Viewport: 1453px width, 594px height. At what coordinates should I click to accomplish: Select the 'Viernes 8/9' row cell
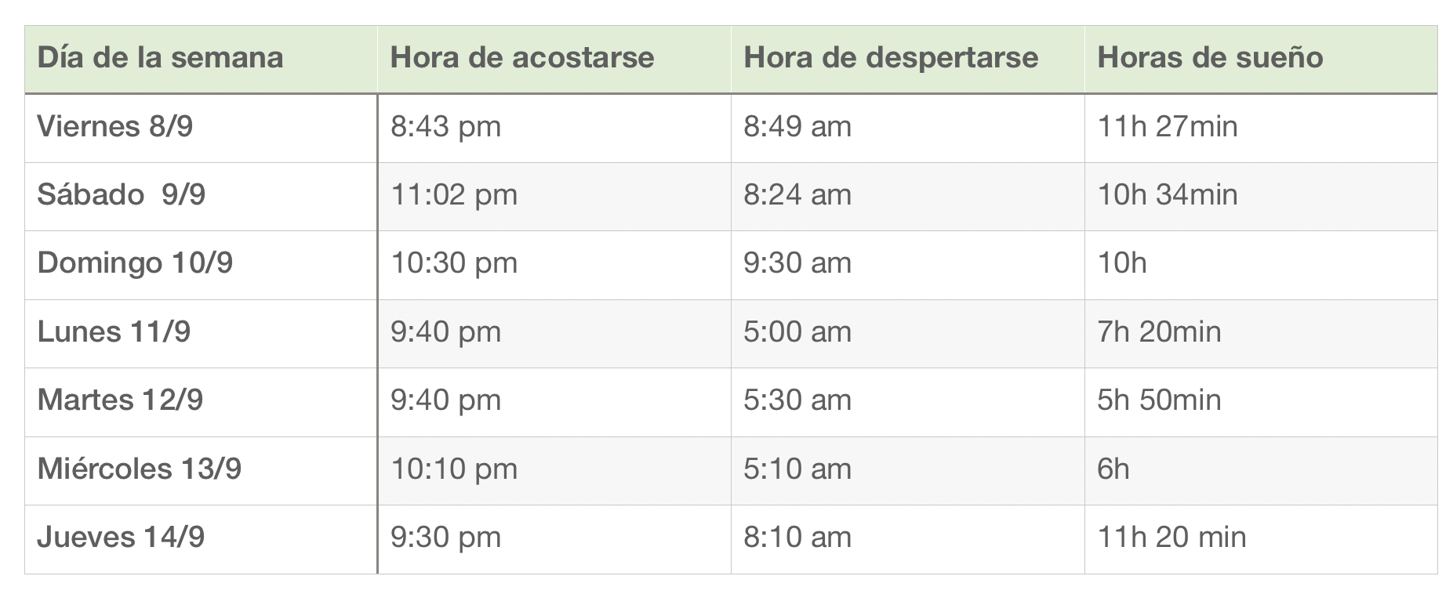click(115, 127)
